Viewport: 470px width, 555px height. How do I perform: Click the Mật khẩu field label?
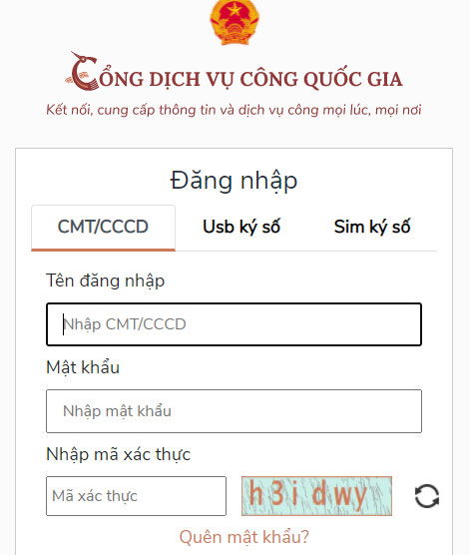pos(83,367)
